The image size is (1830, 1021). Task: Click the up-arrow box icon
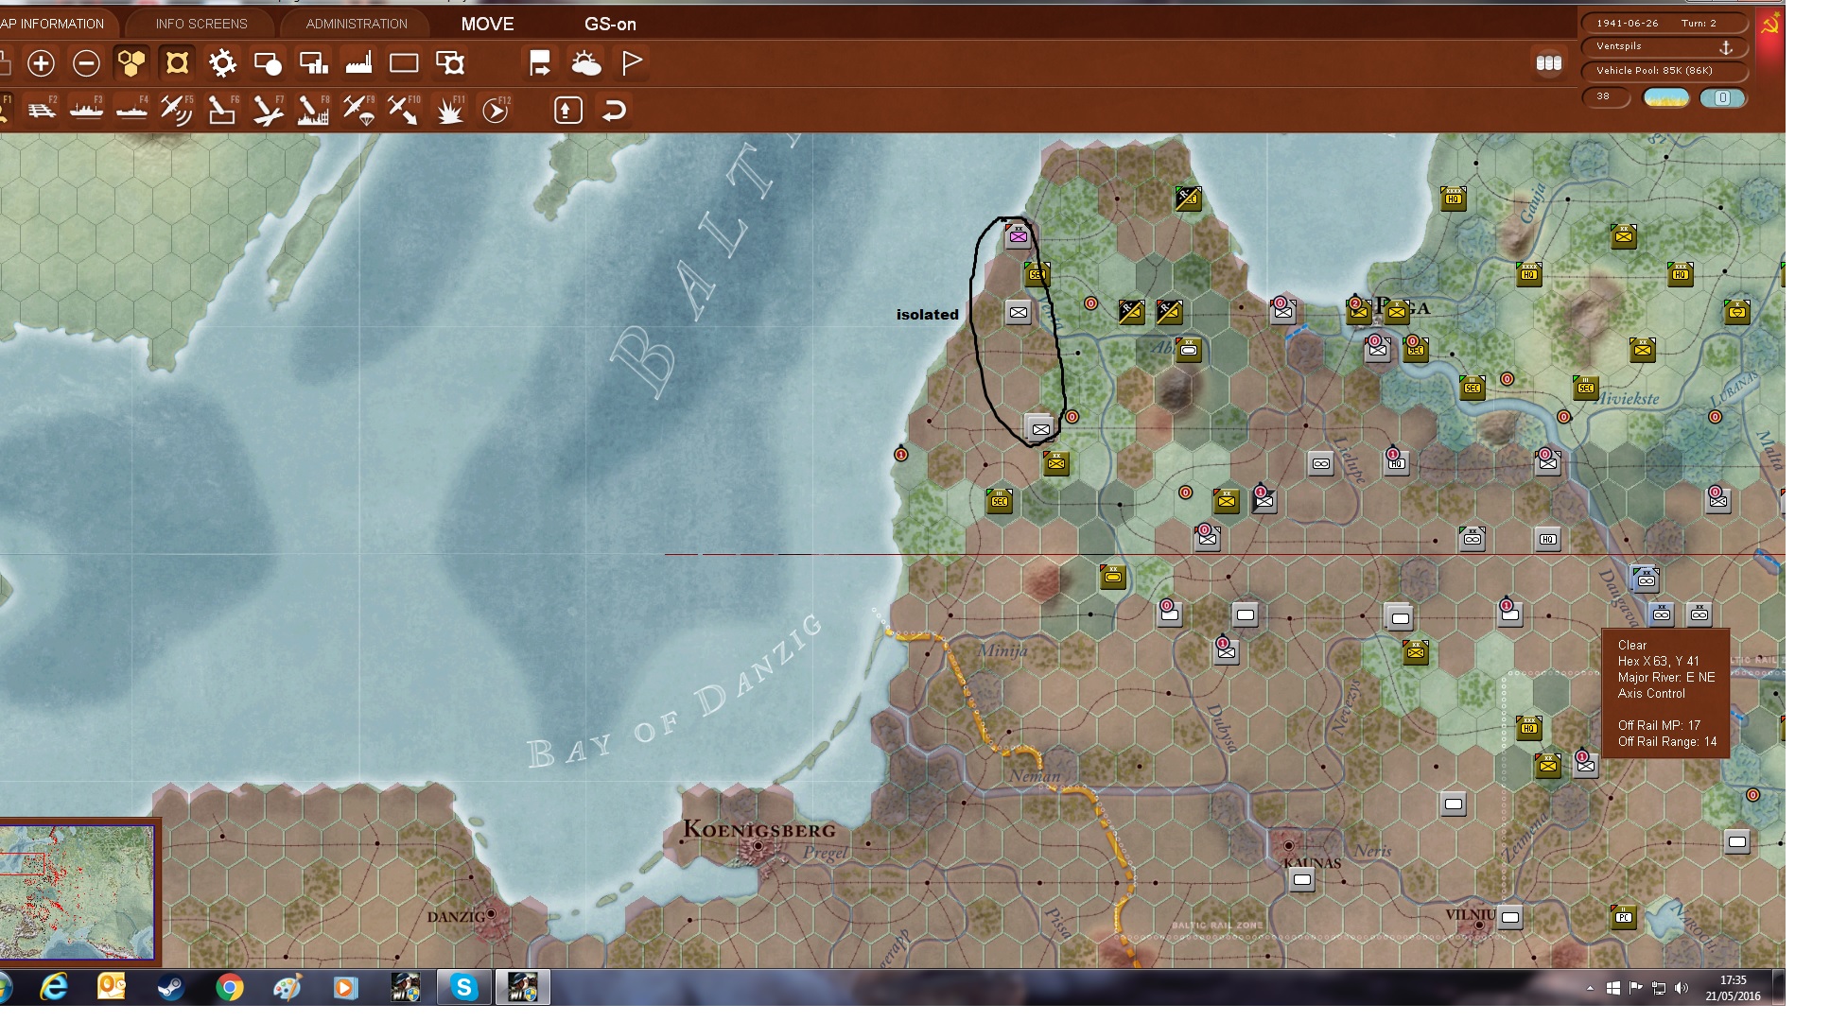pyautogui.click(x=567, y=110)
